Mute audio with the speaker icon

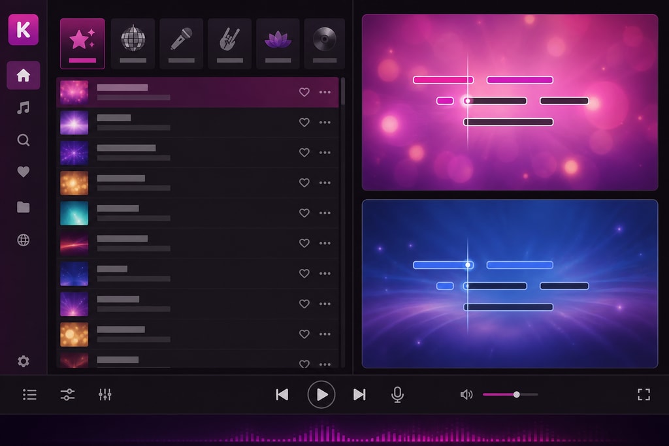pos(466,394)
